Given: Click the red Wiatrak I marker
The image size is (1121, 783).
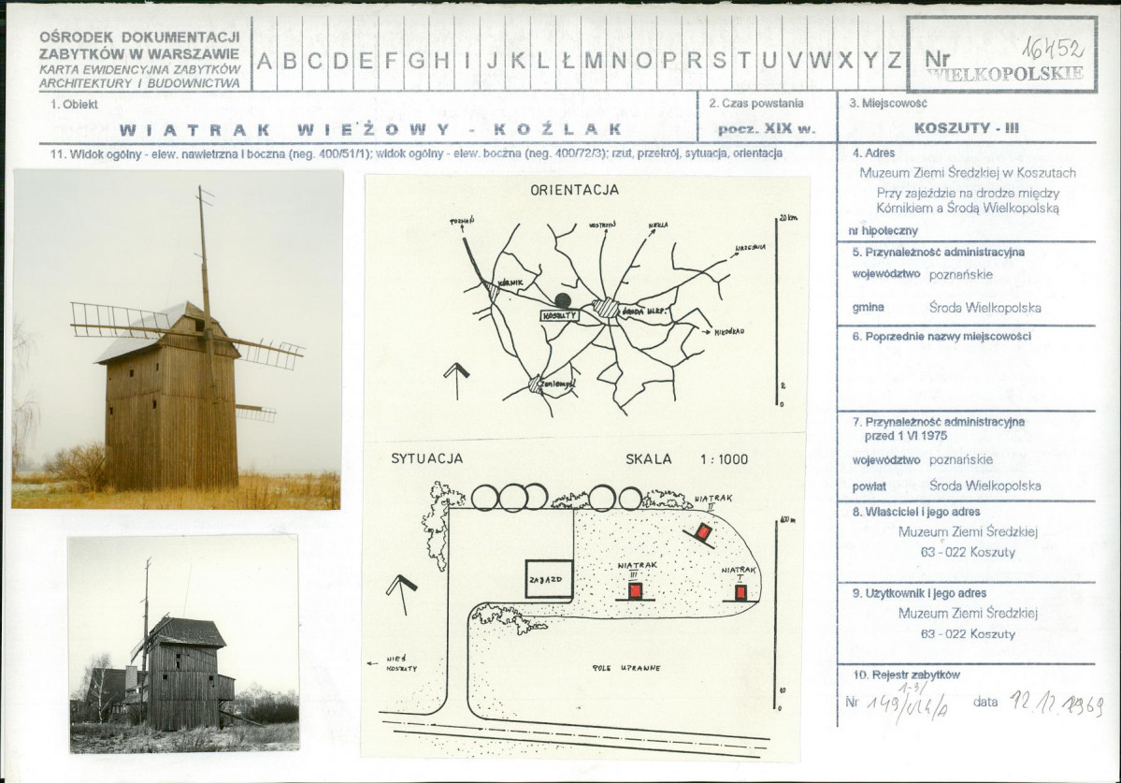Looking at the screenshot, I should (x=741, y=592).
